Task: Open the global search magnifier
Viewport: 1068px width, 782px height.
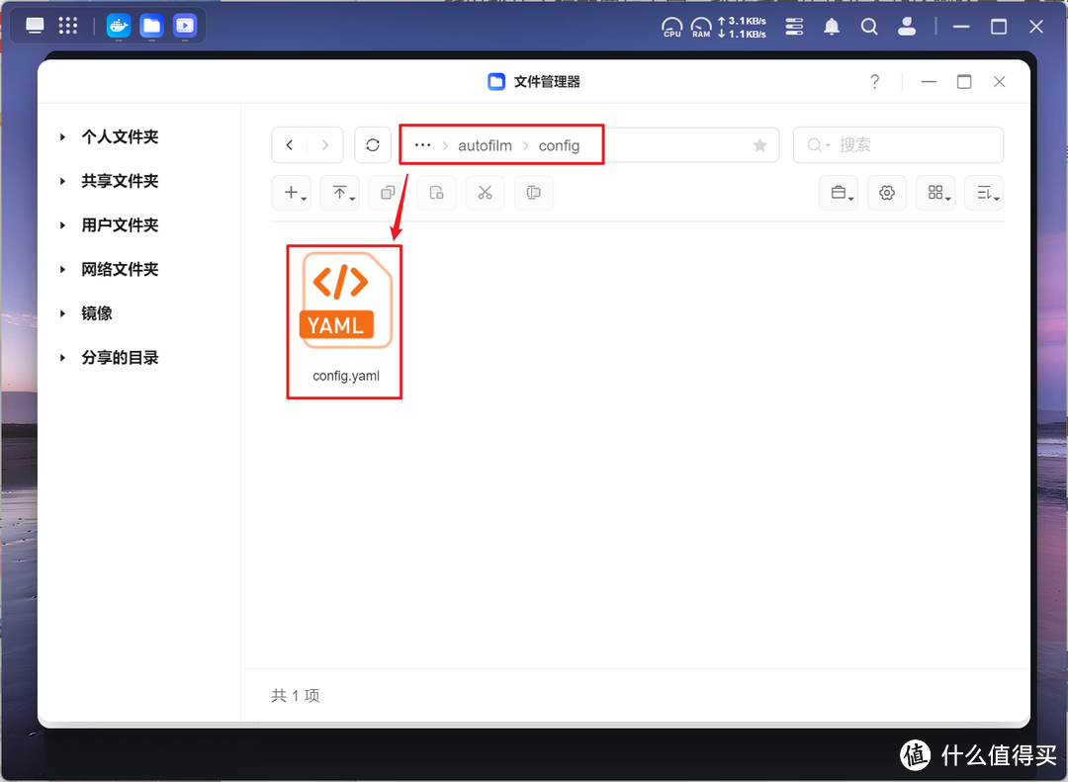Action: (x=869, y=27)
